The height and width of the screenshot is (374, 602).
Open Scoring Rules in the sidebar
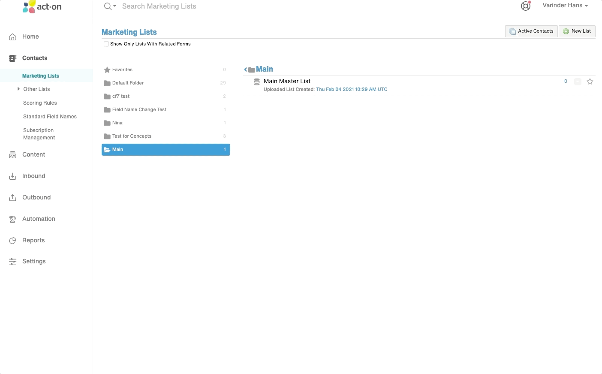[40, 103]
